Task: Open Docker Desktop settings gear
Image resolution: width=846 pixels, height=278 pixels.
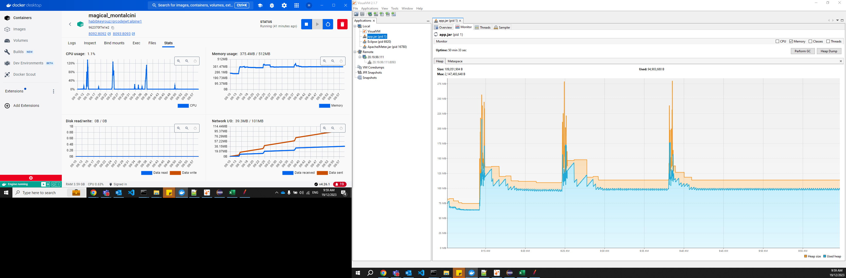Action: click(284, 6)
